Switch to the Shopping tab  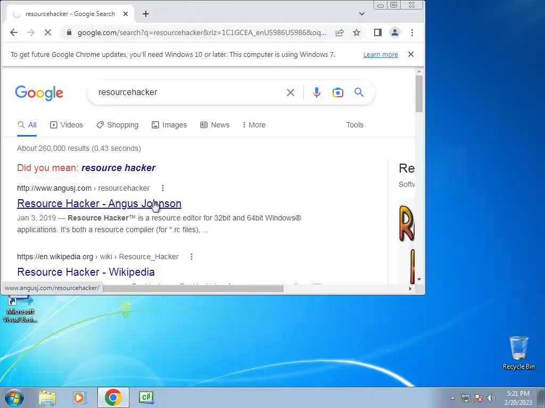tap(118, 125)
